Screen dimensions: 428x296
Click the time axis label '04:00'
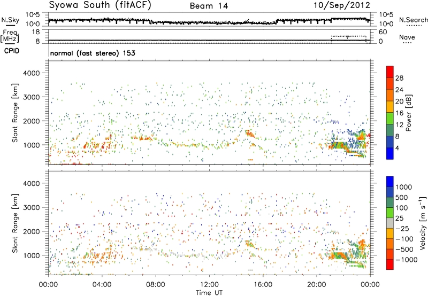102,285
